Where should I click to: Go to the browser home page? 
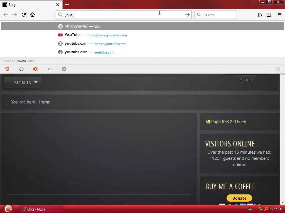tap(33, 15)
